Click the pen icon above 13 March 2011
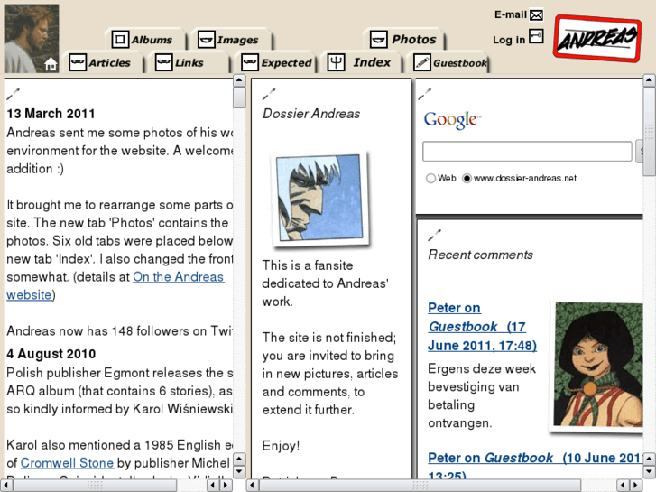 (13, 94)
